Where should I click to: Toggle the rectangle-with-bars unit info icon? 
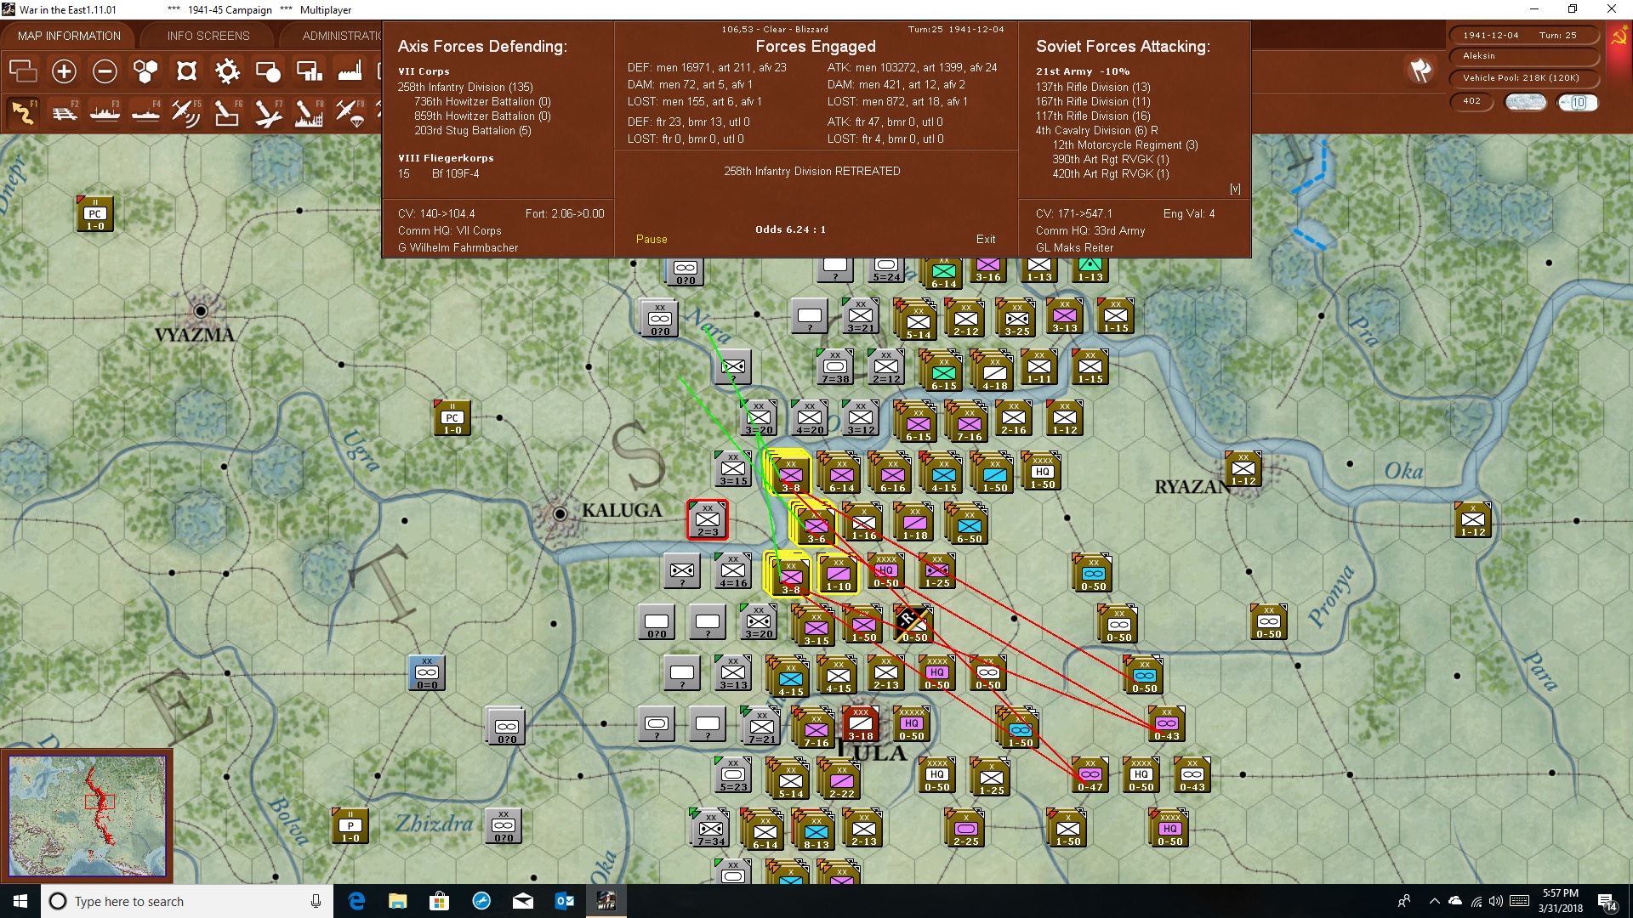[x=309, y=71]
